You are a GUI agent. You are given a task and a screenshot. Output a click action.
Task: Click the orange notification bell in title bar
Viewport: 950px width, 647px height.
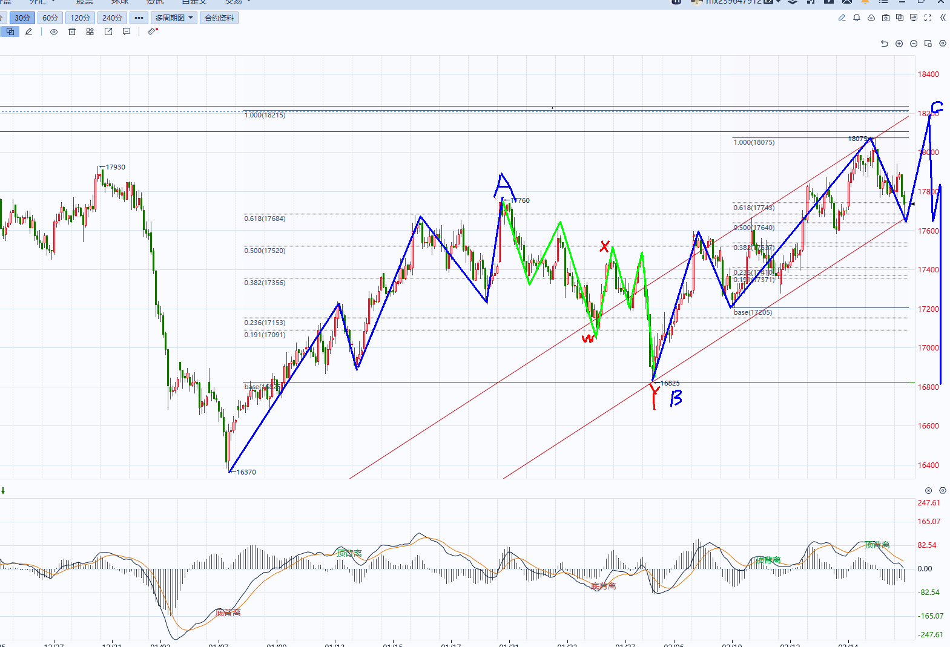865,2
